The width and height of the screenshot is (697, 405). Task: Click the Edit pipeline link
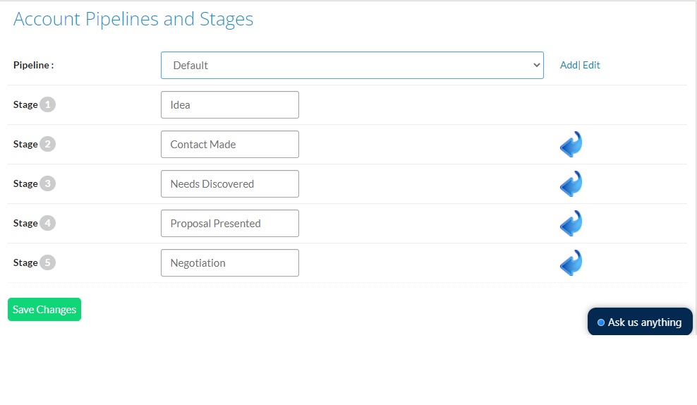click(591, 66)
